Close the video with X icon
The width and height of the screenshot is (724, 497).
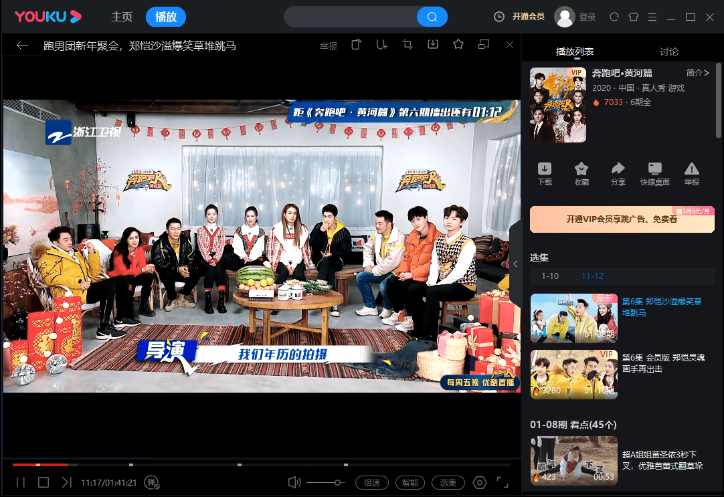509,44
